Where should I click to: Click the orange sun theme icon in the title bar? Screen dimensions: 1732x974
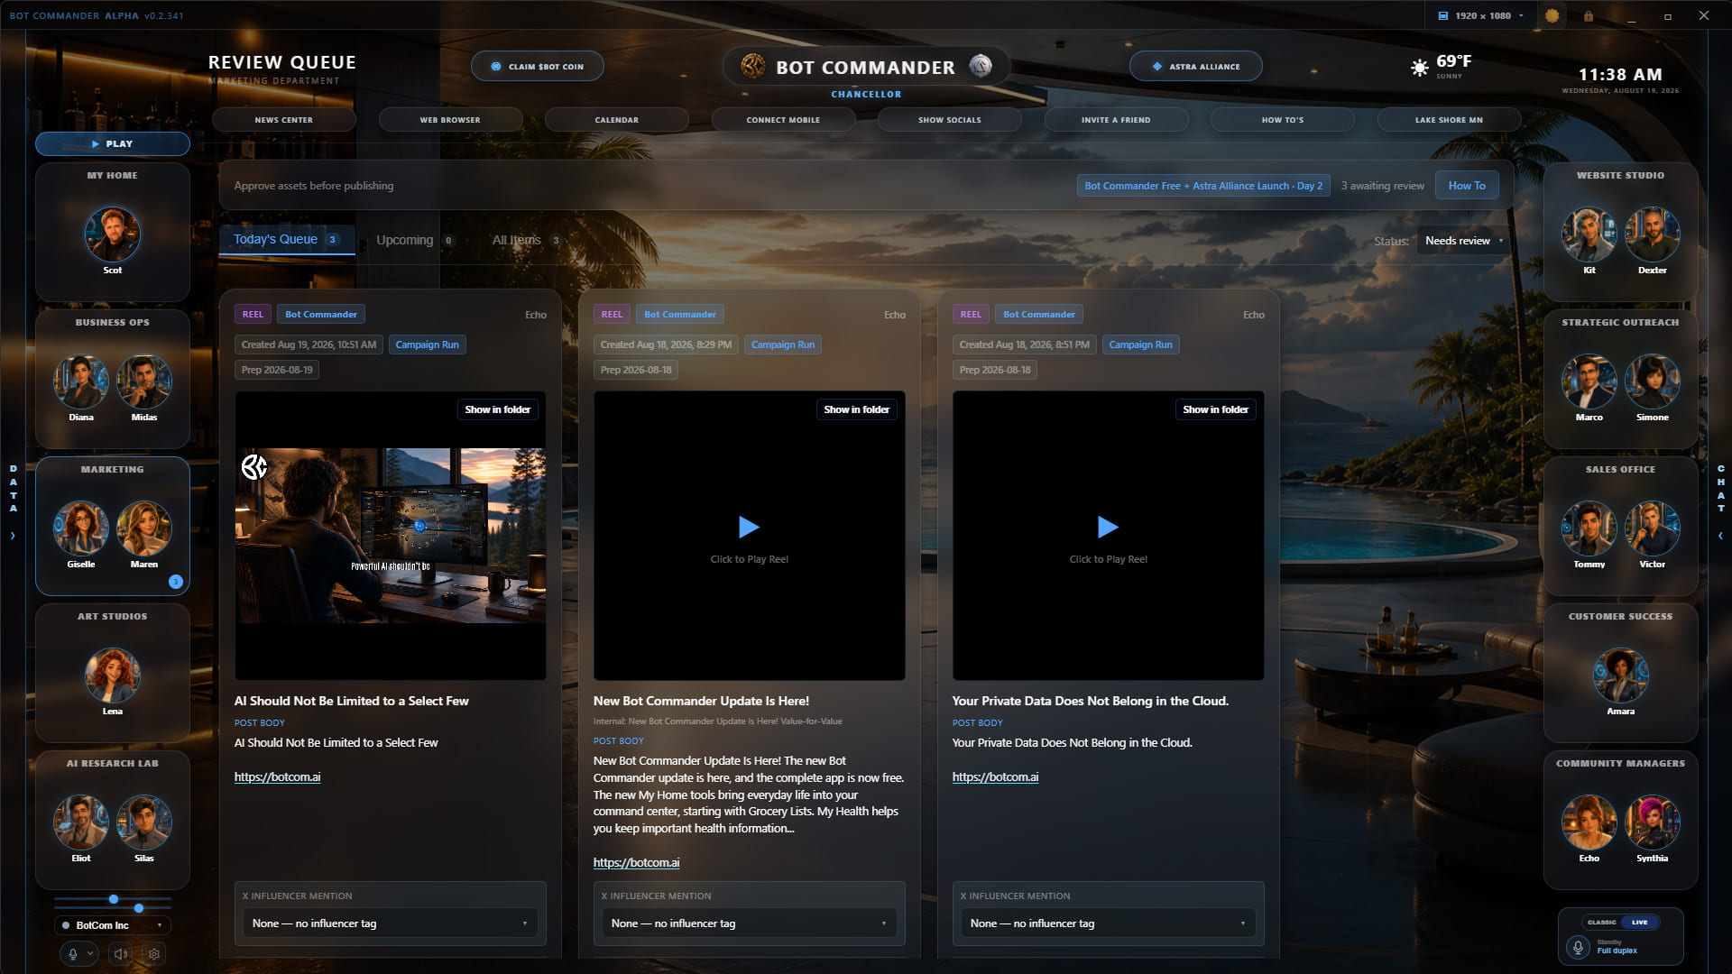pyautogui.click(x=1552, y=15)
